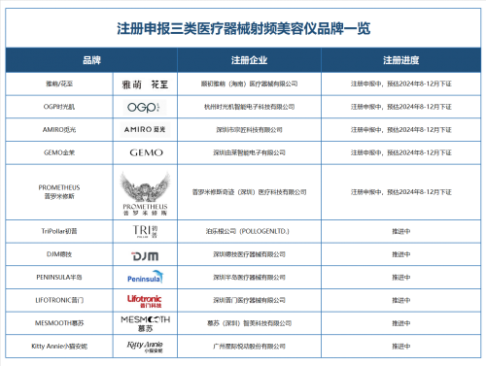Select the brand name cell GEMO金茉
This screenshot has height=366, width=486.
point(59,152)
